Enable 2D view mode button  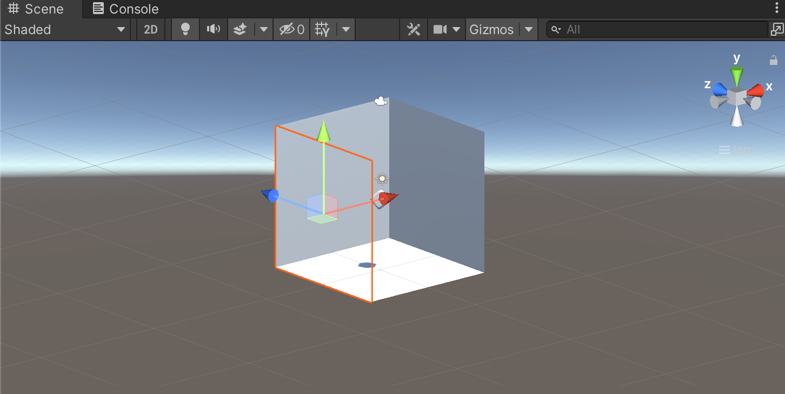pyautogui.click(x=151, y=30)
